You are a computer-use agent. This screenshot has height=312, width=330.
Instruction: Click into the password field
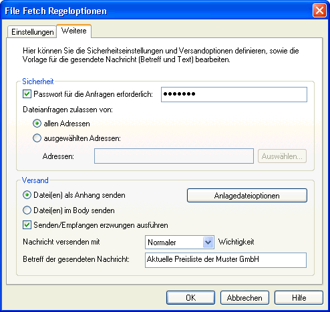234,95
